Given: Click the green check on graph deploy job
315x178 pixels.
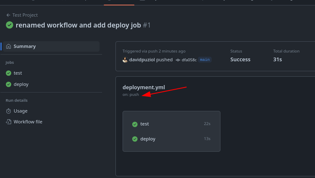Looking at the screenshot, I should 135,139.
